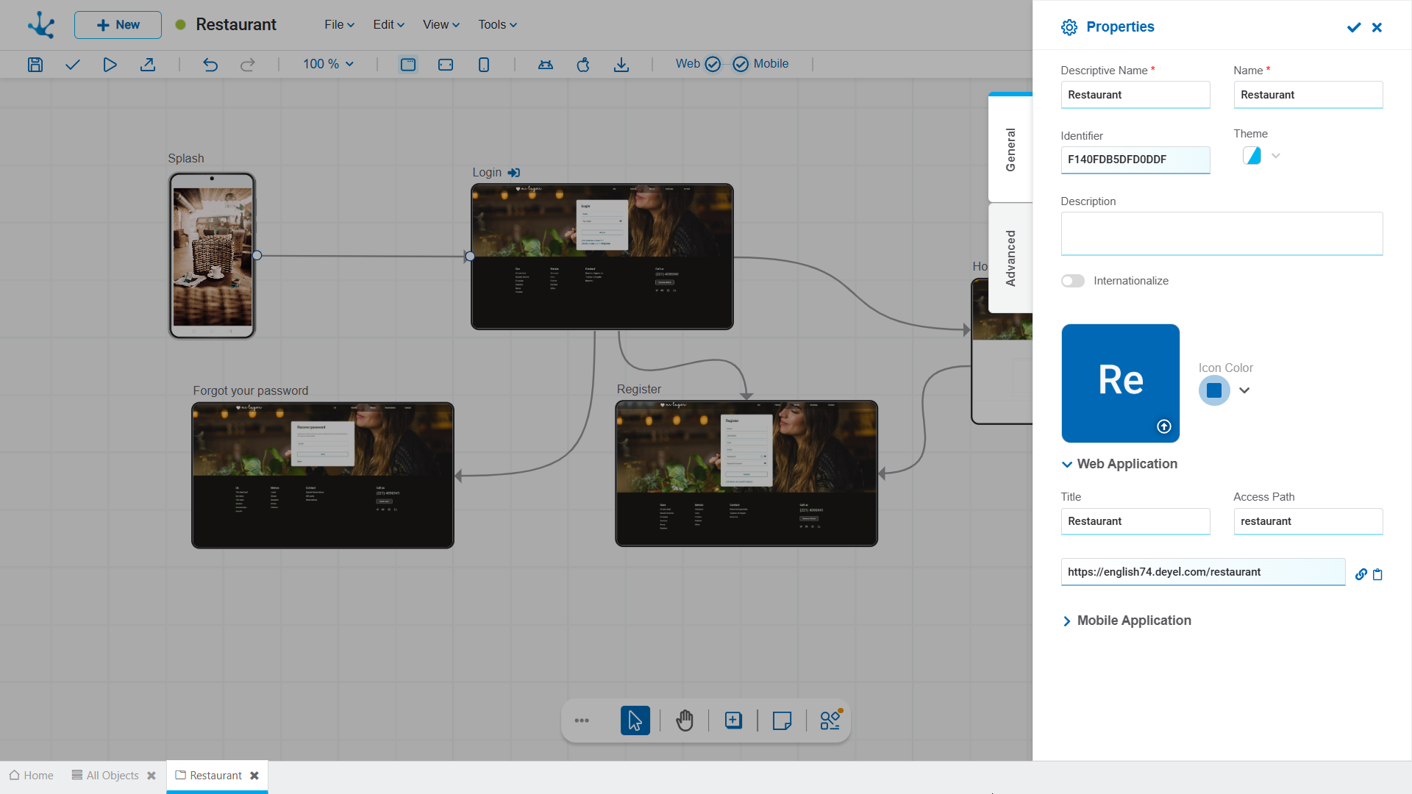Click the Description text field

(1222, 234)
